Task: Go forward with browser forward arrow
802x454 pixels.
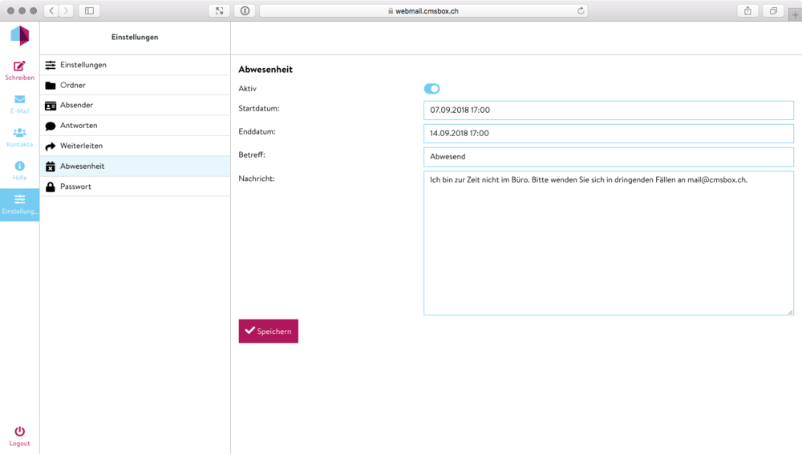Action: click(66, 10)
